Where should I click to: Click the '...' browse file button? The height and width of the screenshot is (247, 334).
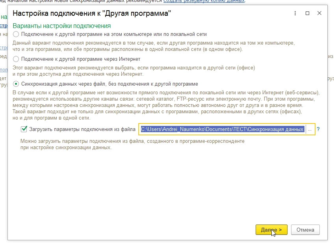point(310,129)
